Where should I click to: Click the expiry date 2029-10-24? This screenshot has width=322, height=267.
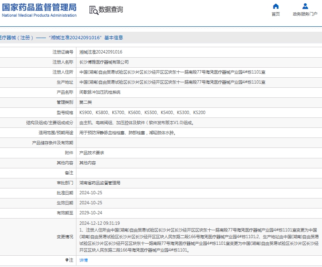tap(91, 213)
